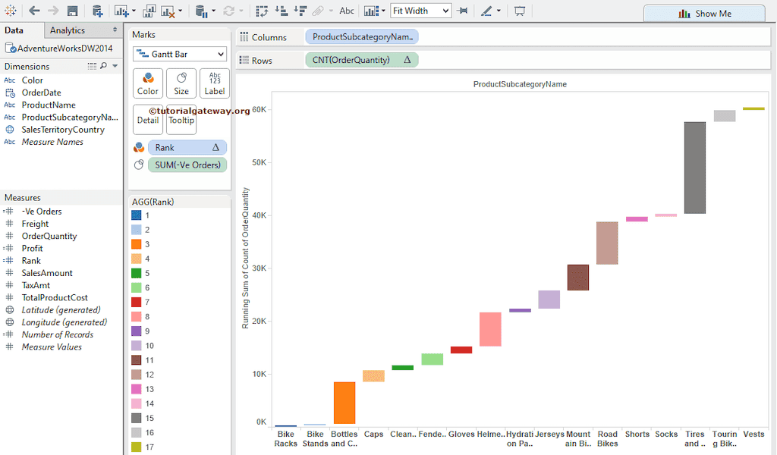Click the Clear sheet icon
Screen dimensions: 777x455
coord(168,11)
